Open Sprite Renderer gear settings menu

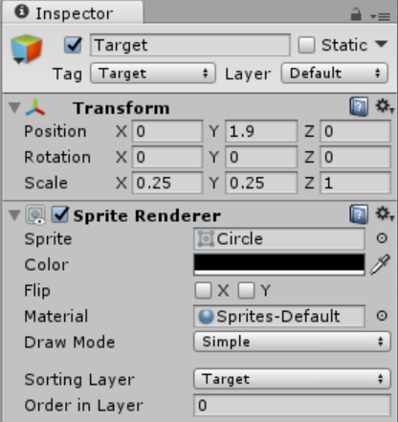point(385,213)
